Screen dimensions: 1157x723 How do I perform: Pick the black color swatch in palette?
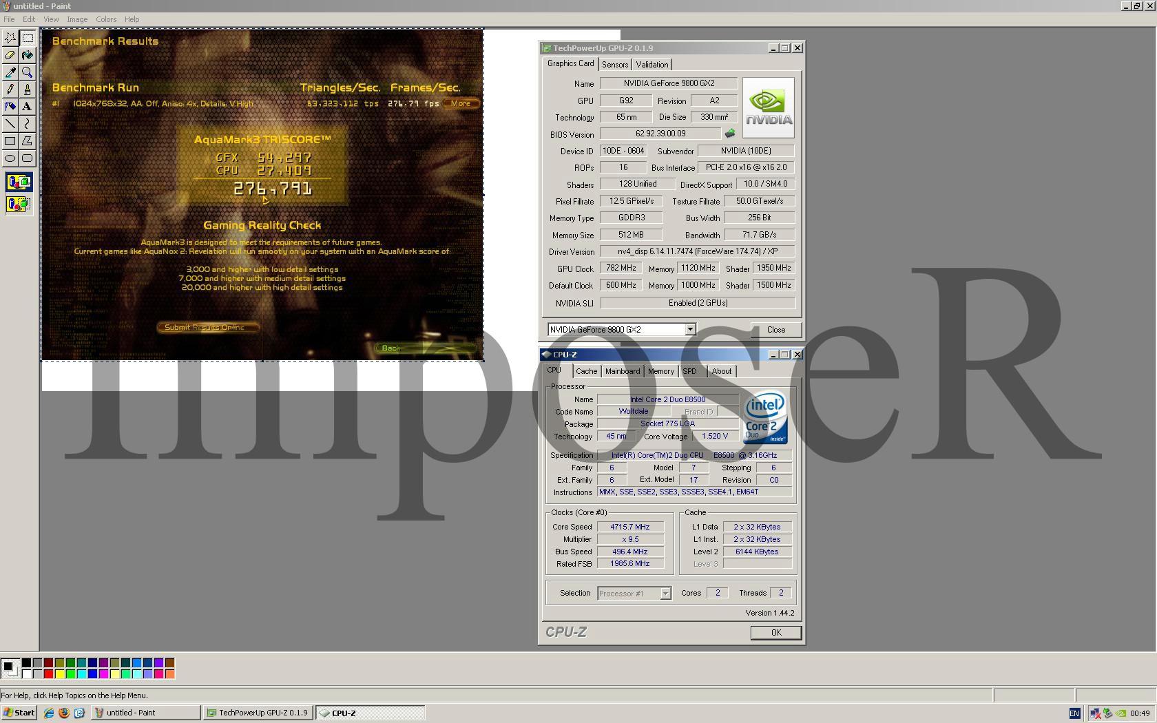point(26,663)
